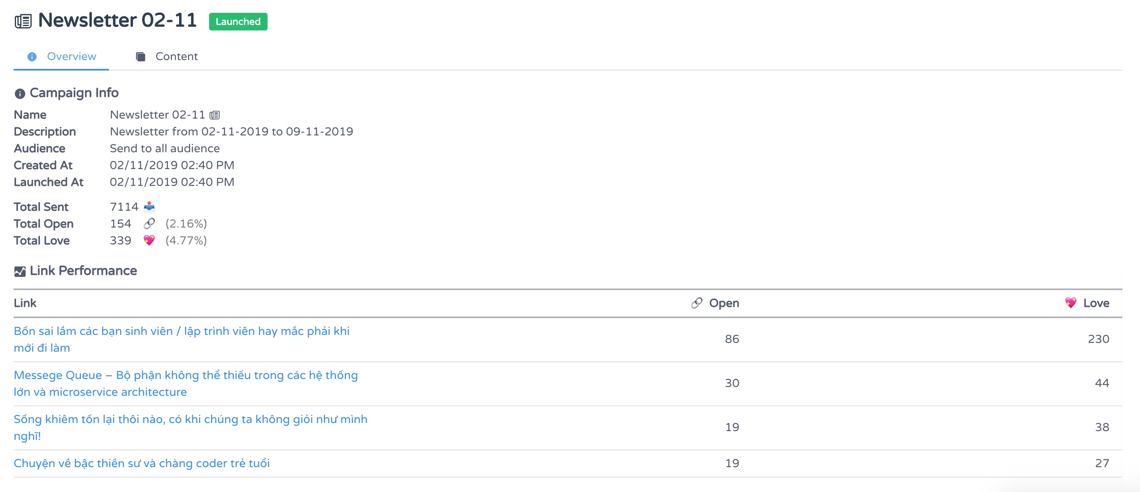Click the outbox icon next to Total Sent
Screen dimensions: 1140x492
(149, 206)
